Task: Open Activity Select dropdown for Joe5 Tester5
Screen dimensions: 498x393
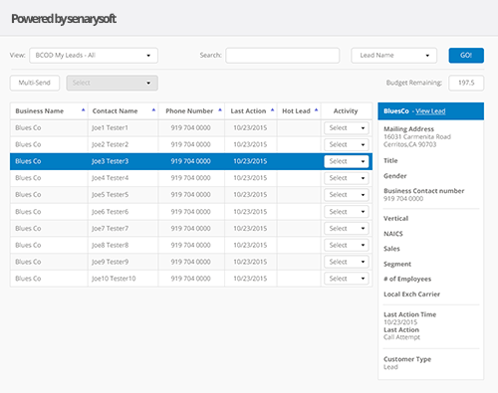Action: tap(347, 195)
